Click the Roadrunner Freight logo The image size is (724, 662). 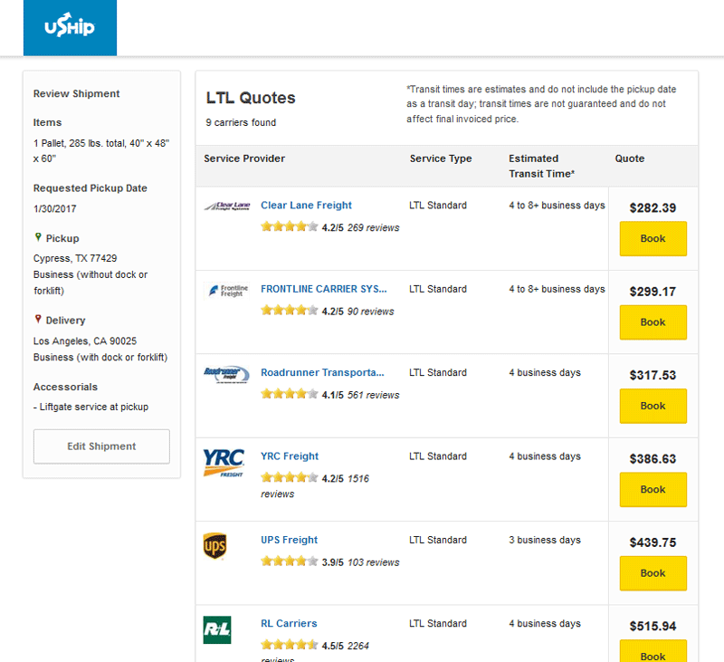[226, 372]
